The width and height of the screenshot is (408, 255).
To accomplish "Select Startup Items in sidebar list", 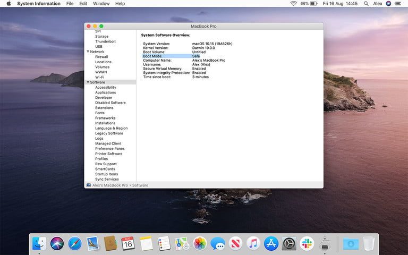I will [106, 174].
